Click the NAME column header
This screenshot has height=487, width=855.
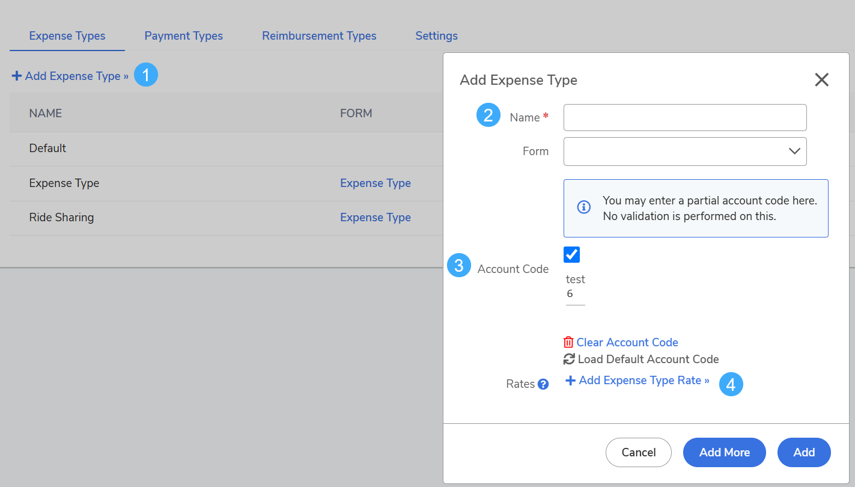[x=46, y=113]
